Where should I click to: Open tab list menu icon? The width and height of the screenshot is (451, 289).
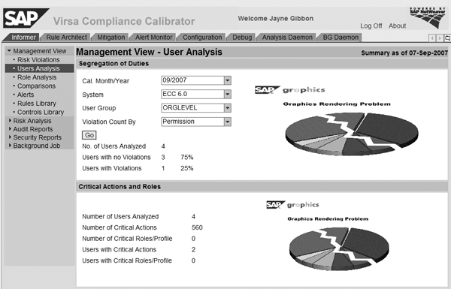(x=447, y=38)
